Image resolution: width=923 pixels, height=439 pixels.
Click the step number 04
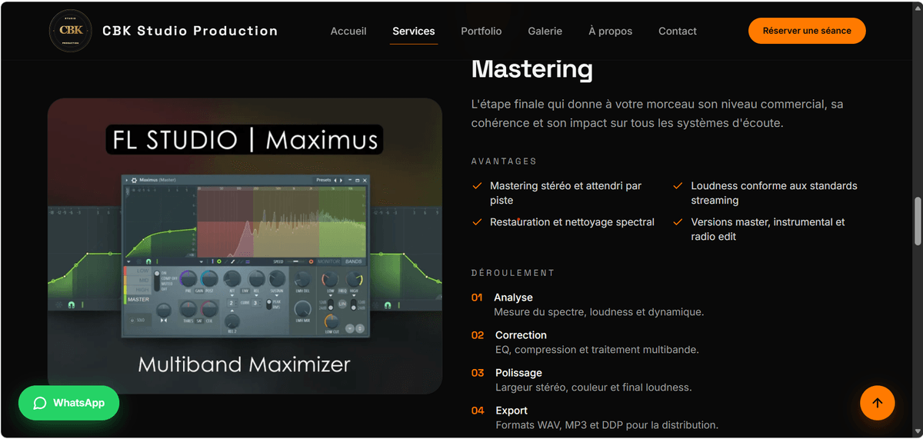point(478,411)
